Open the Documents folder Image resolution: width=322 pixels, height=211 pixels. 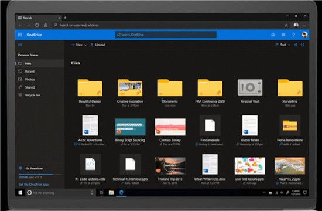[170, 87]
